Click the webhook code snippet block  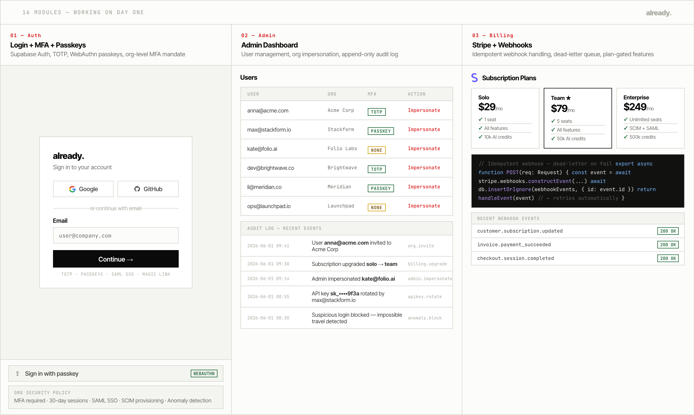click(578, 181)
